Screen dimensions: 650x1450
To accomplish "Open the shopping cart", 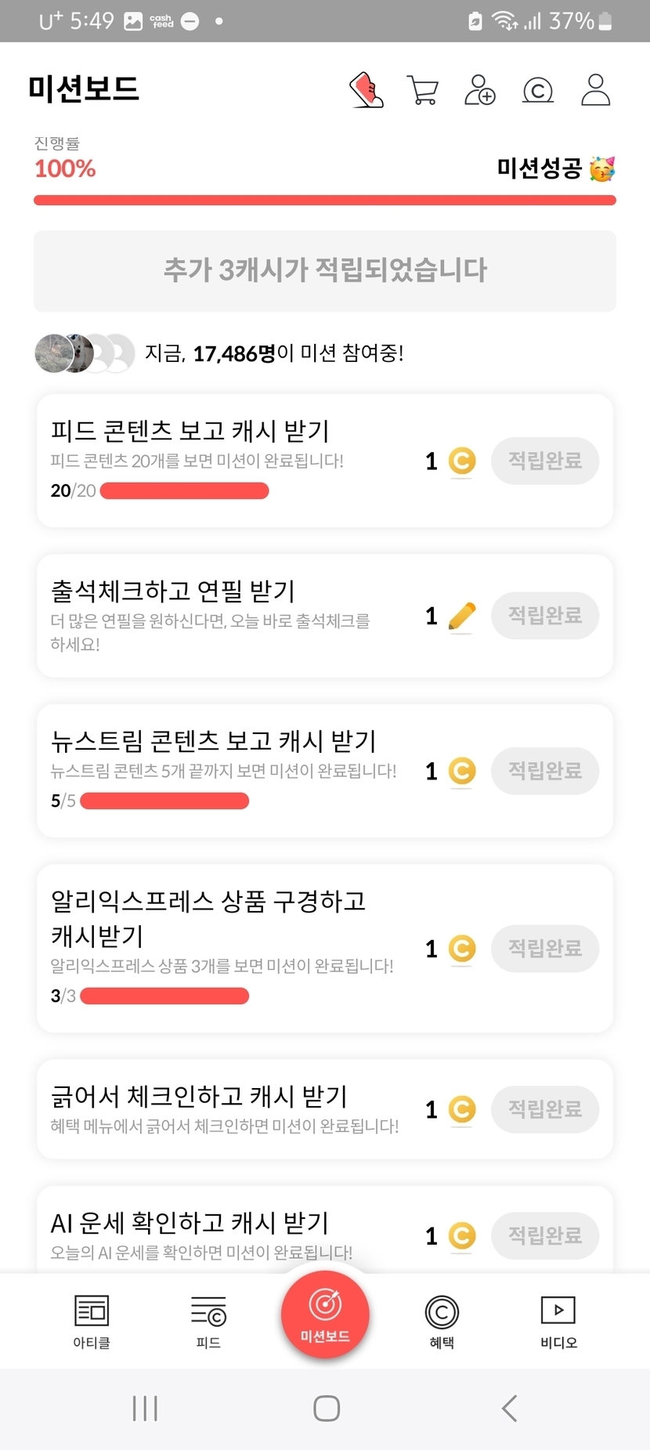I will tap(423, 90).
